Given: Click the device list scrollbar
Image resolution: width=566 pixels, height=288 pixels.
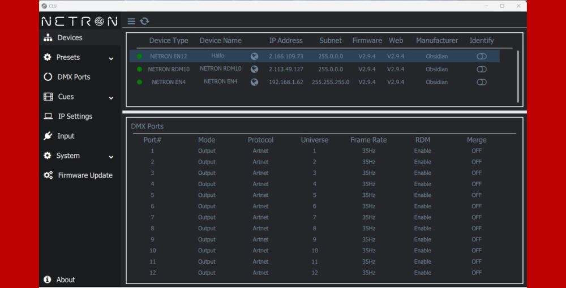Looking at the screenshot, I should 518,76.
